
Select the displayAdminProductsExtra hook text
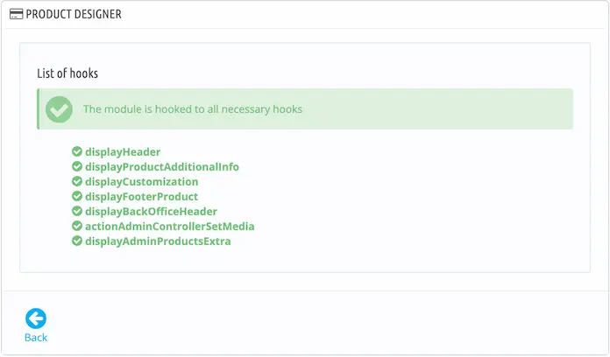point(158,241)
